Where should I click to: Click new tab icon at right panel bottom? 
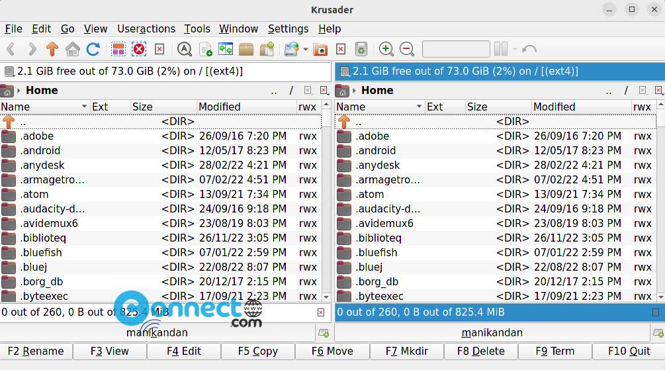658,334
